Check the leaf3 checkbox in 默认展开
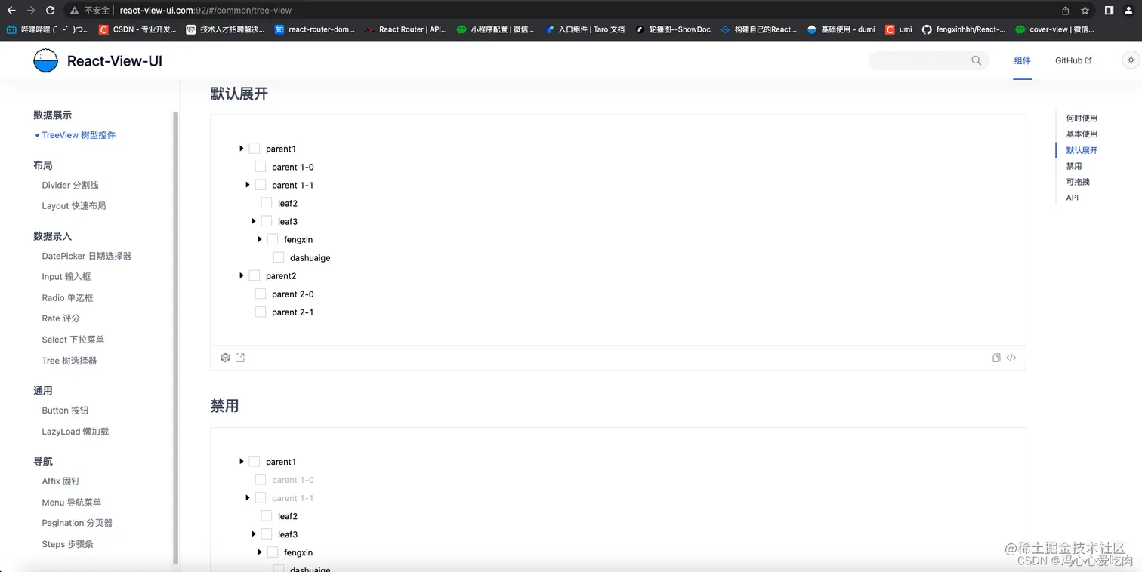Screen dimensions: 1142x572 pyautogui.click(x=267, y=221)
